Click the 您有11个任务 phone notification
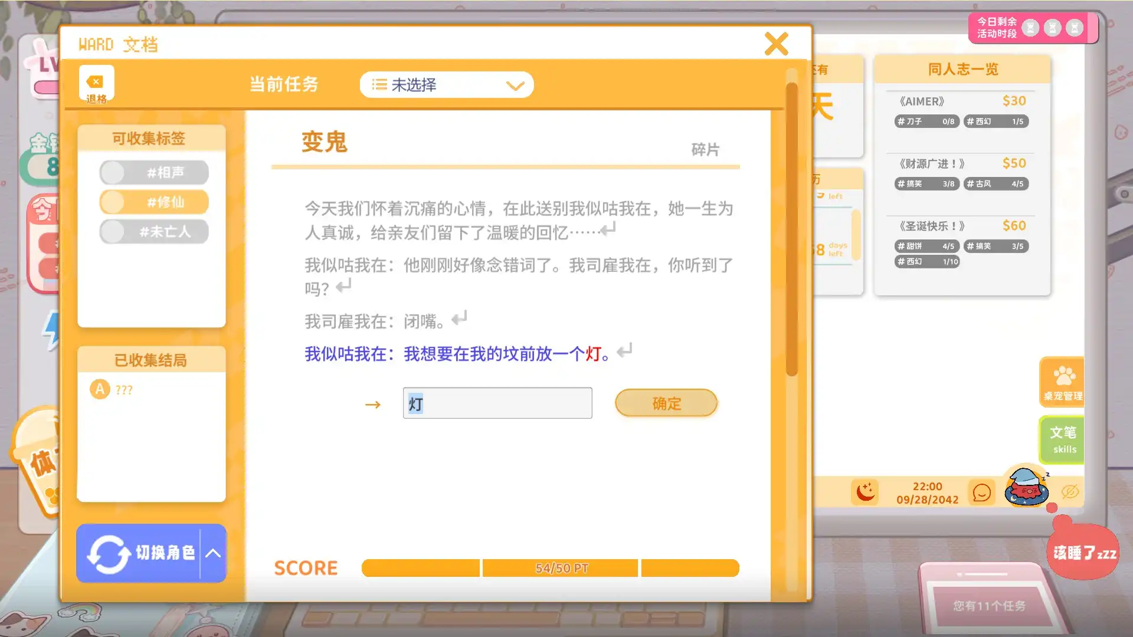Screen dimensions: 1133x637 click(989, 606)
